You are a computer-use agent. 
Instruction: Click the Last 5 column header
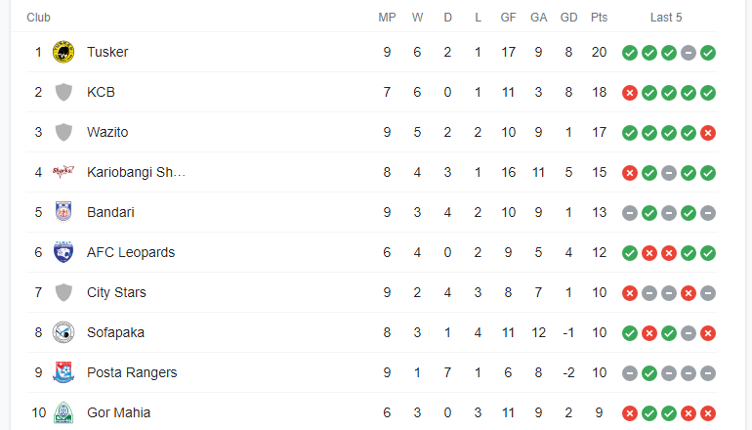(x=666, y=18)
